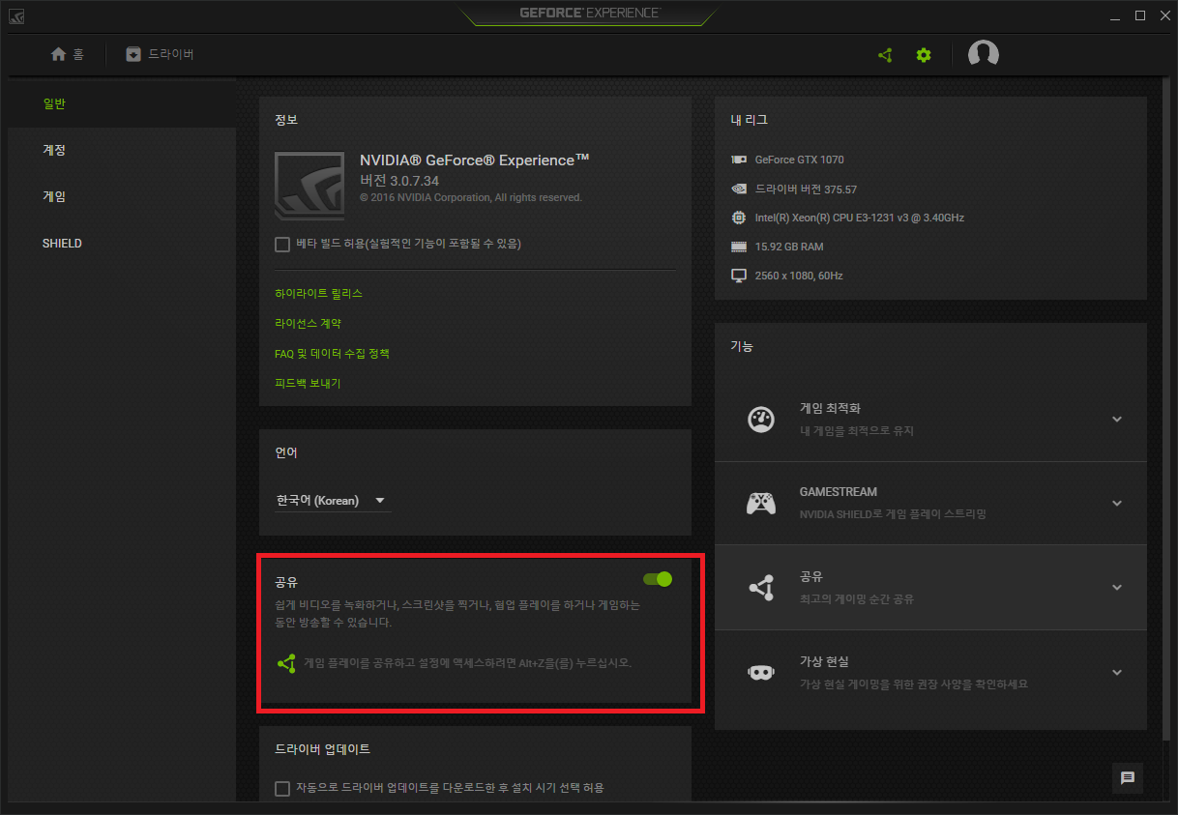Select the 게임 settings tab
The height and width of the screenshot is (815, 1178).
coord(122,196)
